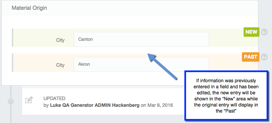
Task: Click into the City field containing Canton
Action: [x=141, y=39]
